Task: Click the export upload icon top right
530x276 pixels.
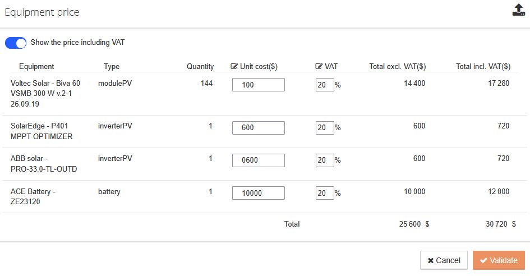Action: click(518, 10)
